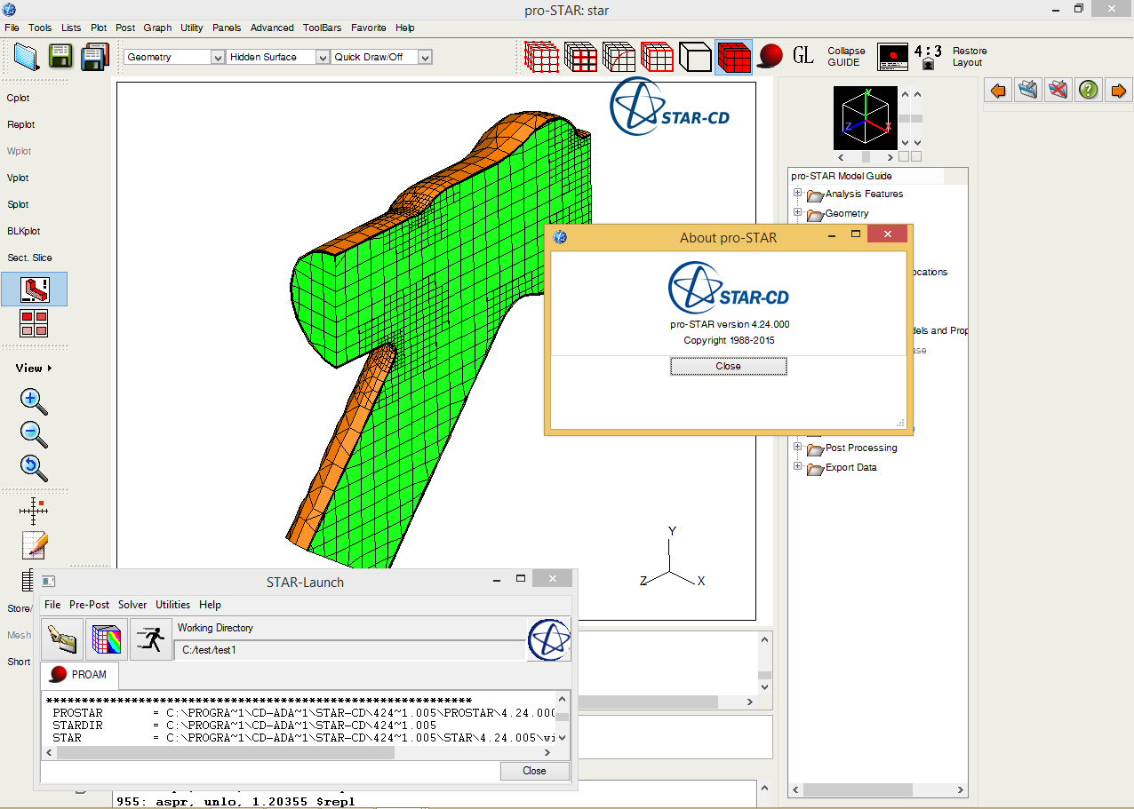1134x809 pixels.
Task: Click the 4:3 aspect ratio icon
Action: coord(928,57)
